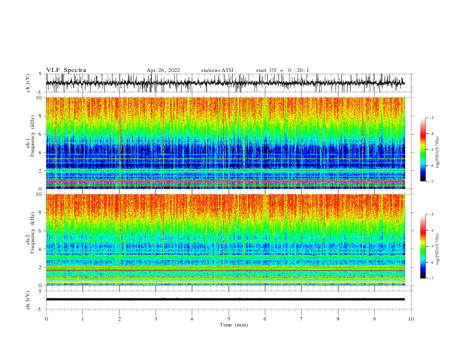Screen dimensions: 463x358
Task: Click the upper colorbar "log(PSD)(V²/Hz)" label
Action: click(438, 153)
